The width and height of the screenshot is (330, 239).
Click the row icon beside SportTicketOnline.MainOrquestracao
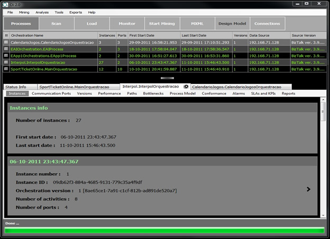tap(6, 69)
